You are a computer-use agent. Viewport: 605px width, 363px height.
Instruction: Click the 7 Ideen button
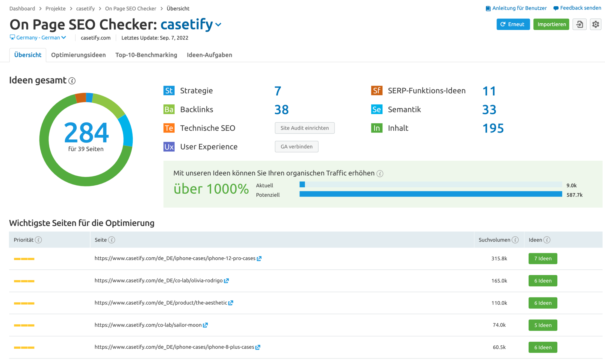(x=543, y=259)
